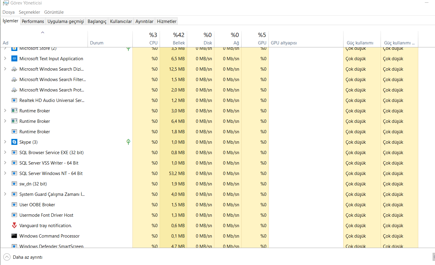Click the Realtek HD Audio Universal Ser... icon

pyautogui.click(x=14, y=100)
